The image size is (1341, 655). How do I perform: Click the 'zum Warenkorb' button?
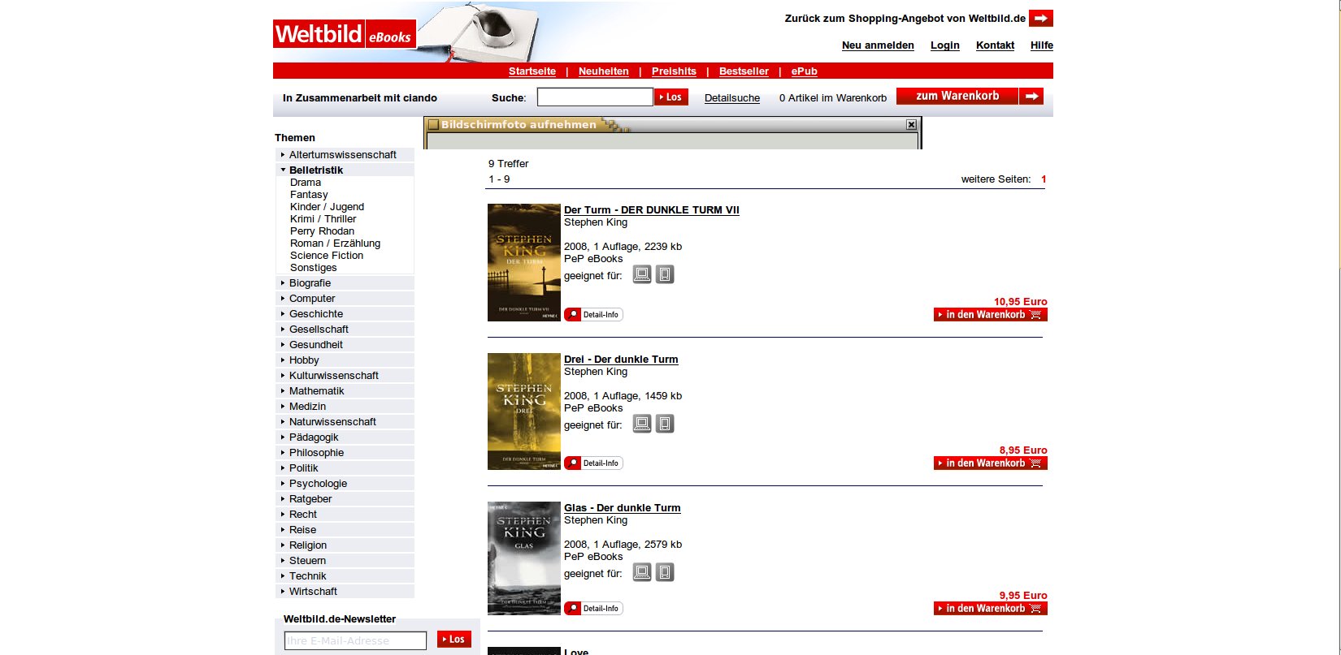click(957, 97)
